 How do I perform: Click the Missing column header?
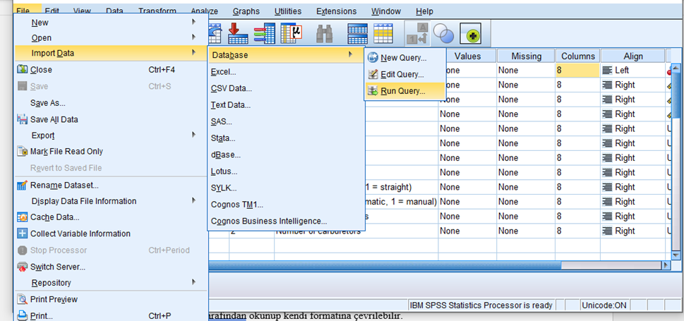click(x=526, y=56)
